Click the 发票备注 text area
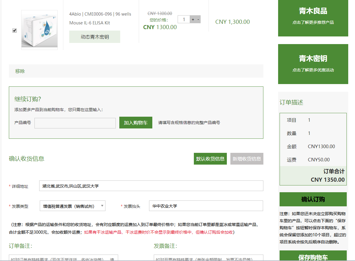The image size is (355, 261). pyautogui.click(x=208, y=258)
